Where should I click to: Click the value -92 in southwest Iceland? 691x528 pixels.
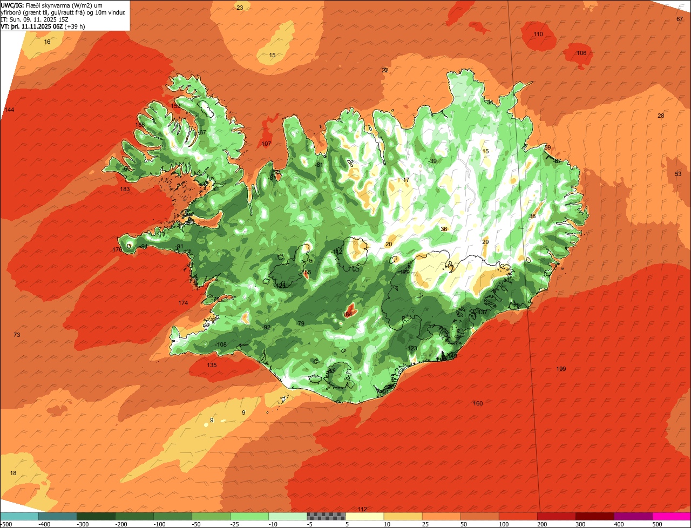266,328
